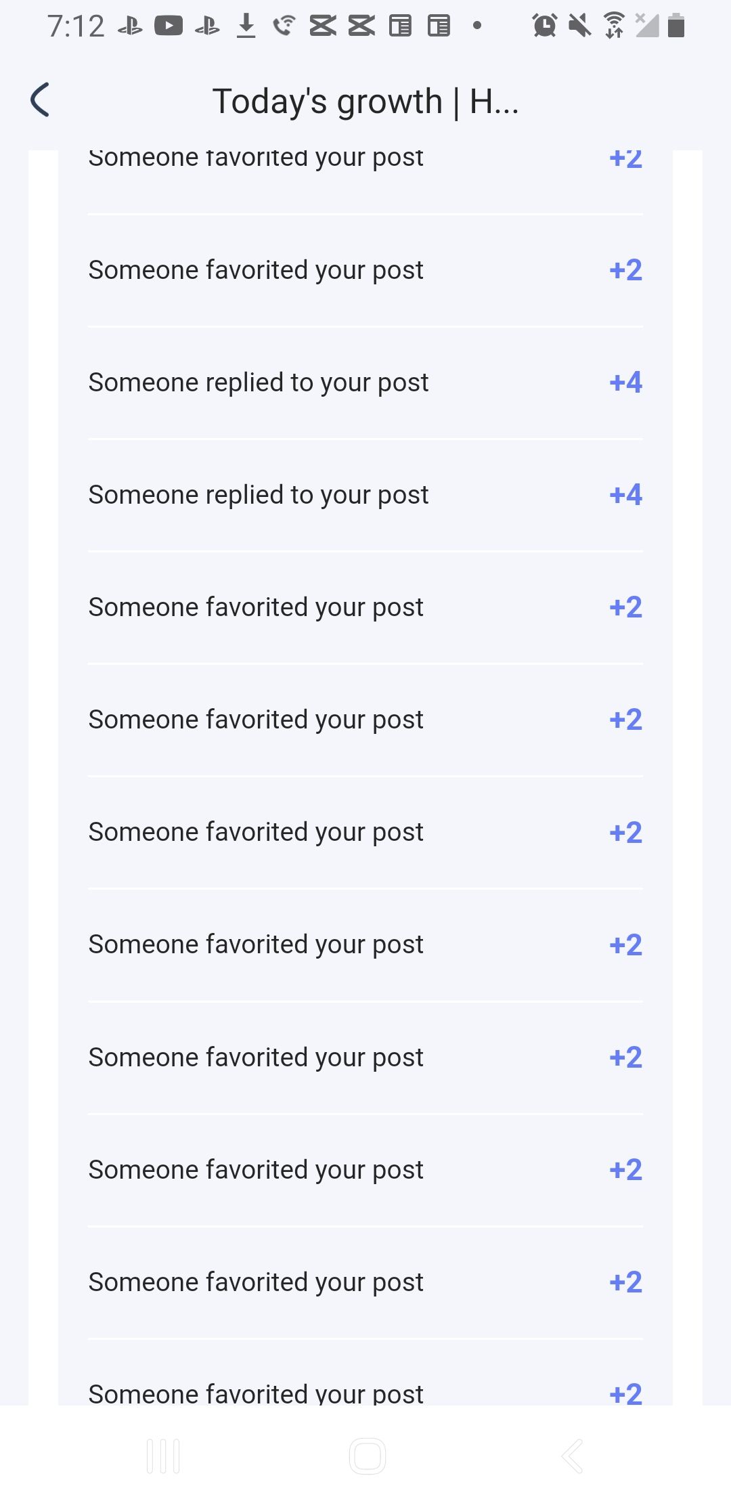Tap the back chevron in the header
Screen dimensions: 731x1503
41,100
